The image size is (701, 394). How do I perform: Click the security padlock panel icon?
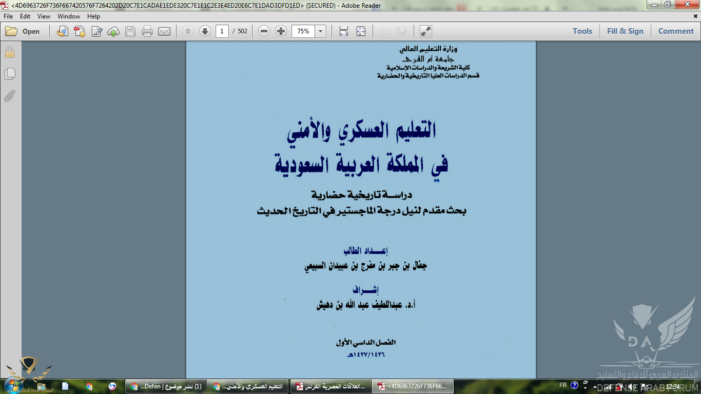[x=10, y=52]
